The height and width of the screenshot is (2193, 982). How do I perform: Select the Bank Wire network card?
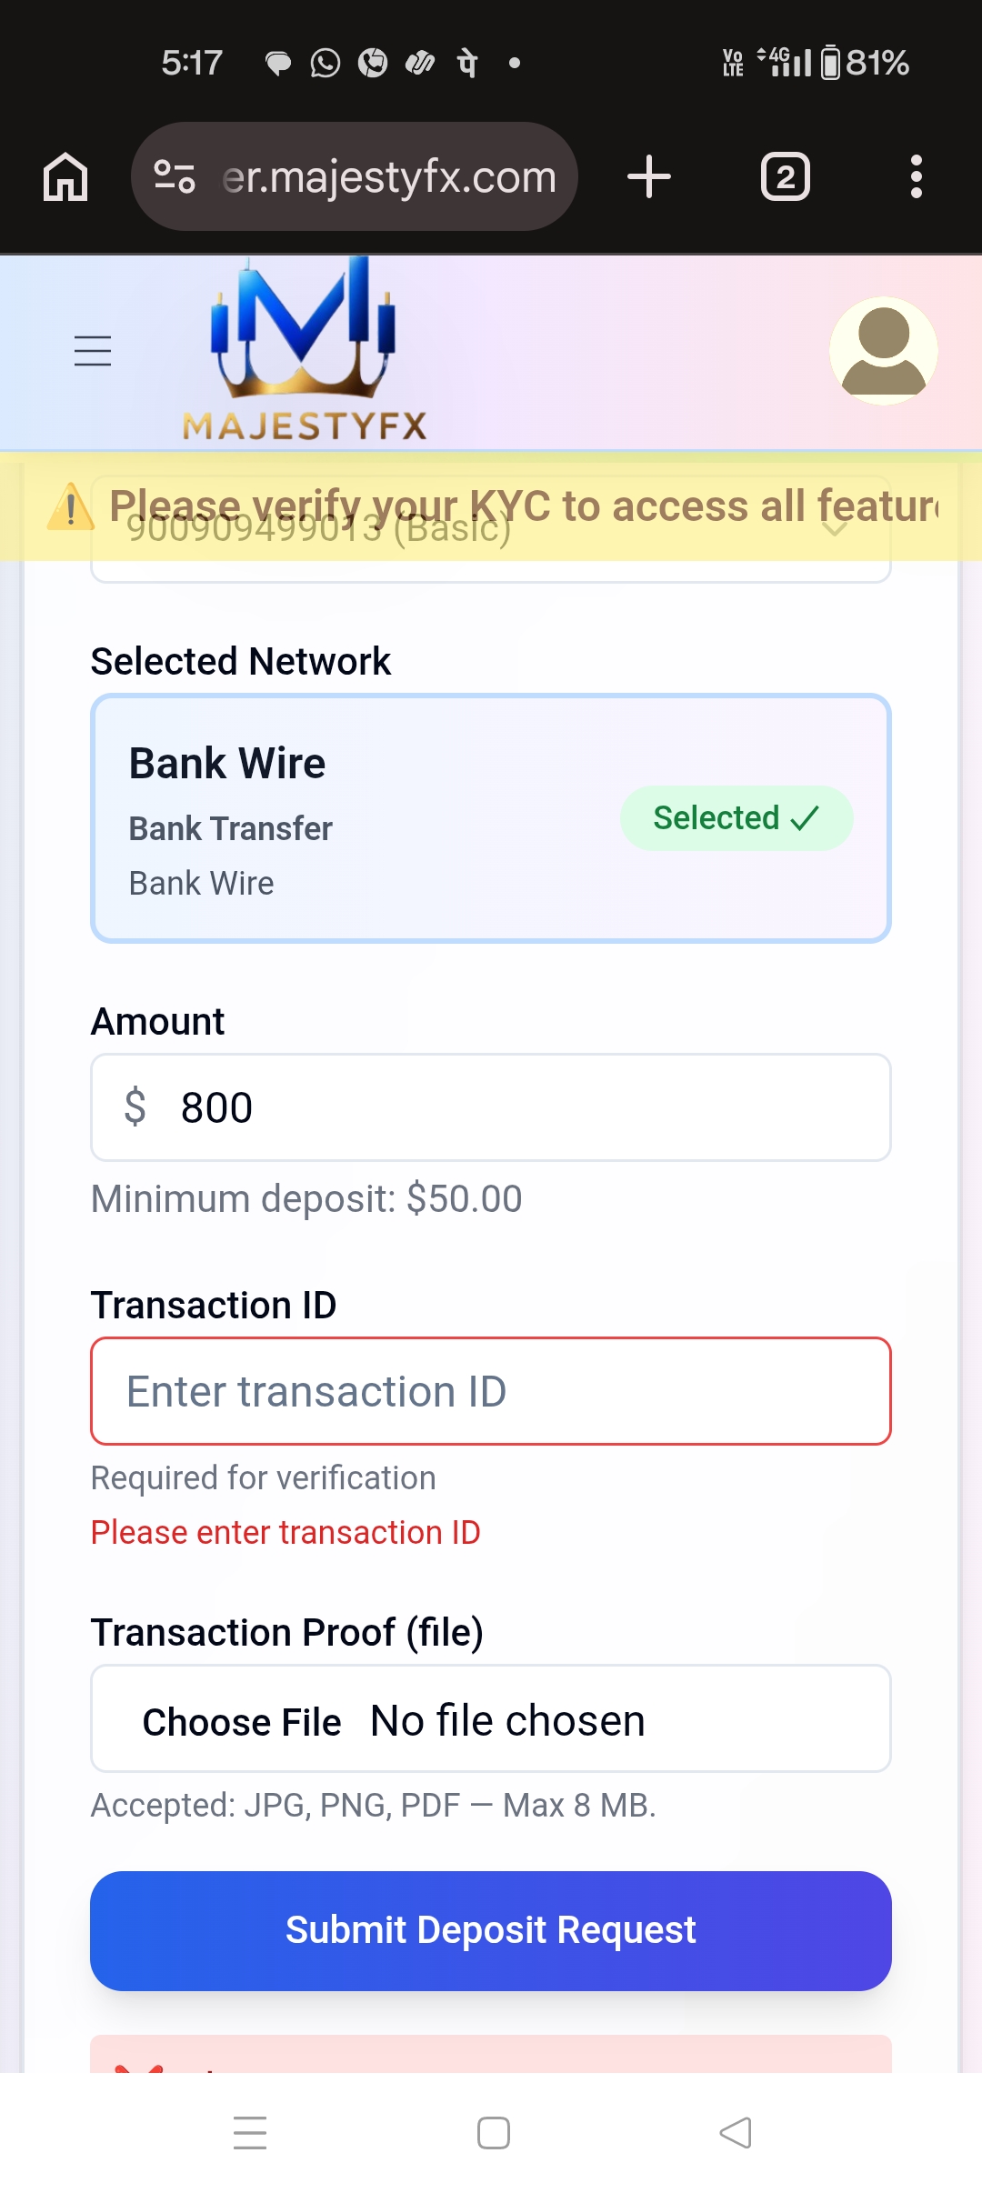pyautogui.click(x=364, y=818)
